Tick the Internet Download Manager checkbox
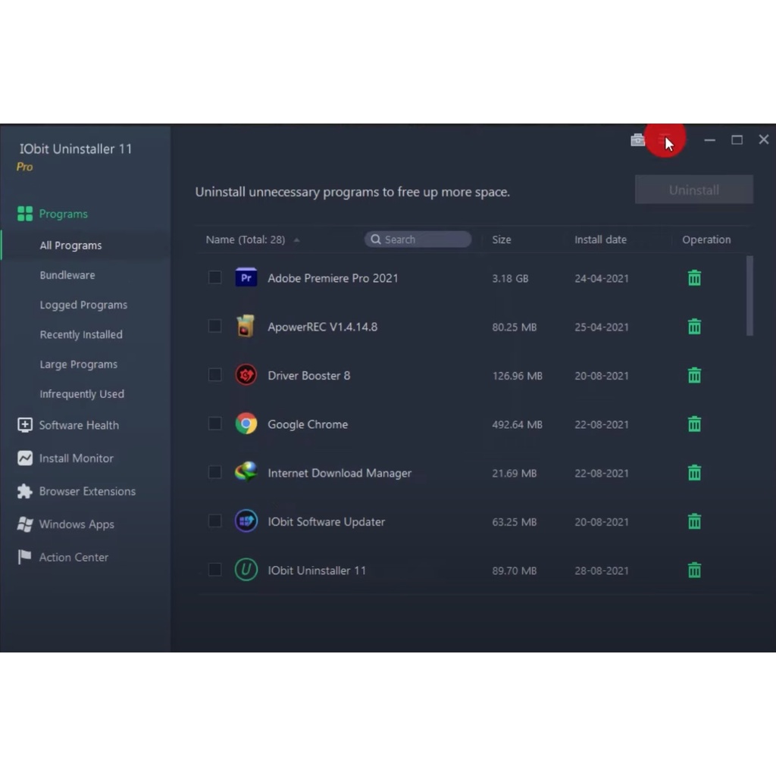Screen dimensions: 776x776 click(215, 473)
